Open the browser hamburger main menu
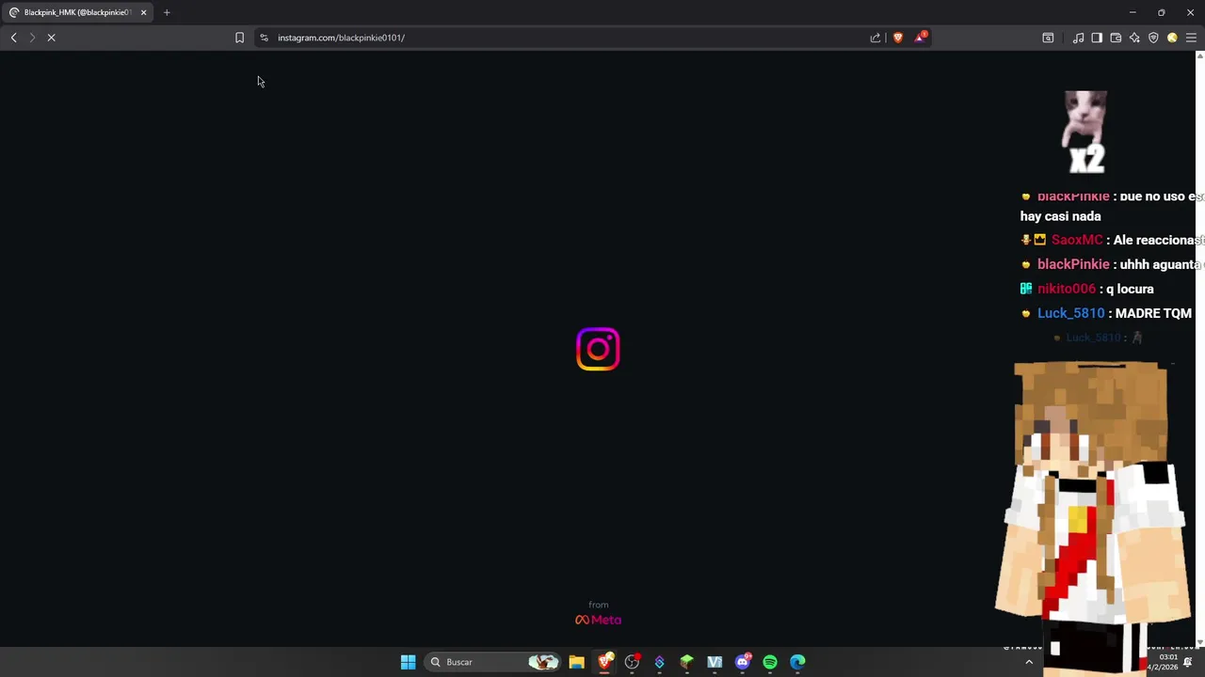The image size is (1205, 677). click(1191, 38)
